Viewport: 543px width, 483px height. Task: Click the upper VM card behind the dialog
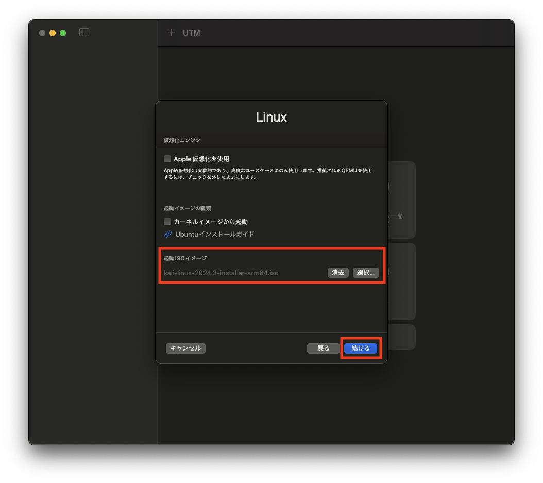point(402,200)
